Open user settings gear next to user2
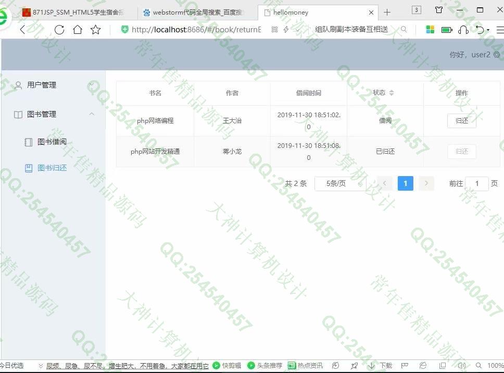The width and height of the screenshot is (504, 373). point(497,54)
